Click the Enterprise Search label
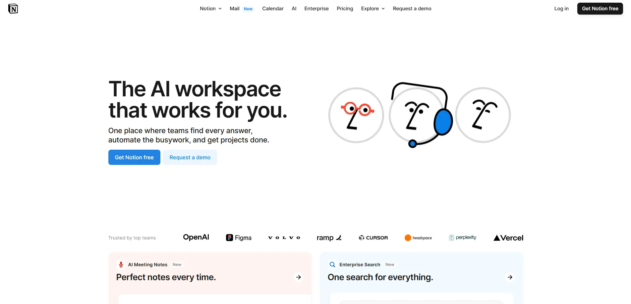 360,265
